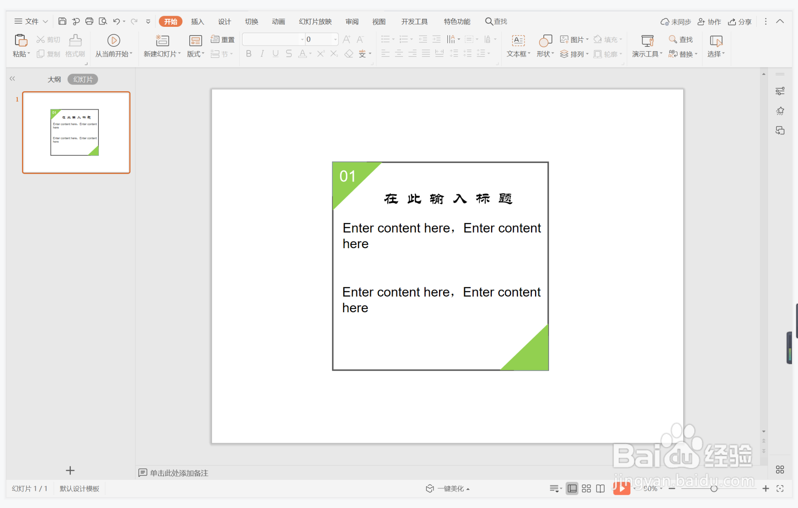Open the Shapes 形状 icon

pyautogui.click(x=545, y=40)
